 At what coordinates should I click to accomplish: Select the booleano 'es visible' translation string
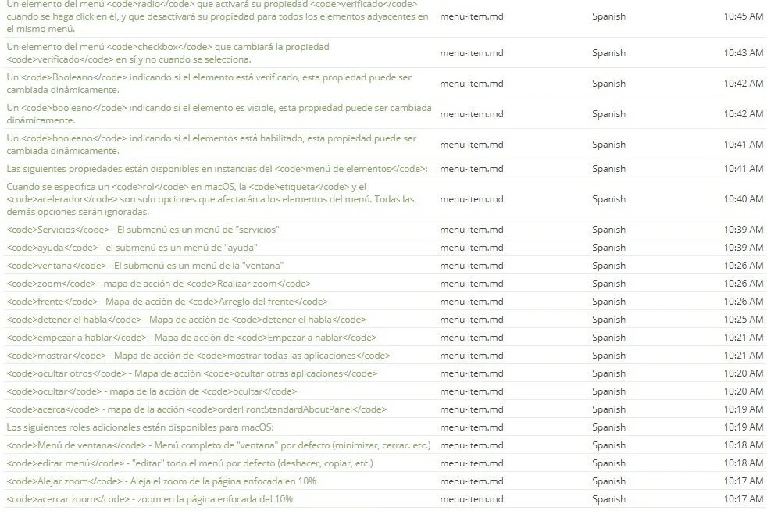tap(219, 113)
